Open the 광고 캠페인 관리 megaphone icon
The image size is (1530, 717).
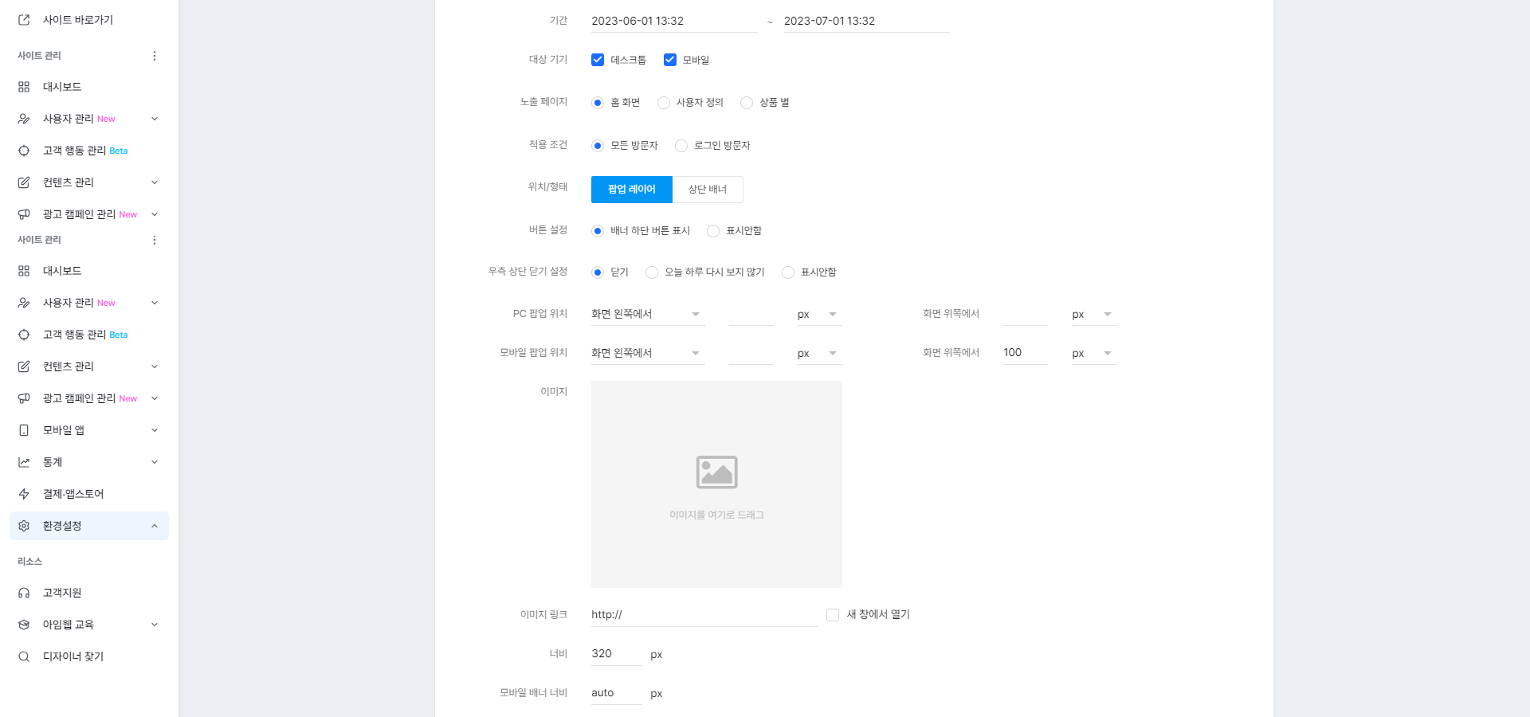24,214
